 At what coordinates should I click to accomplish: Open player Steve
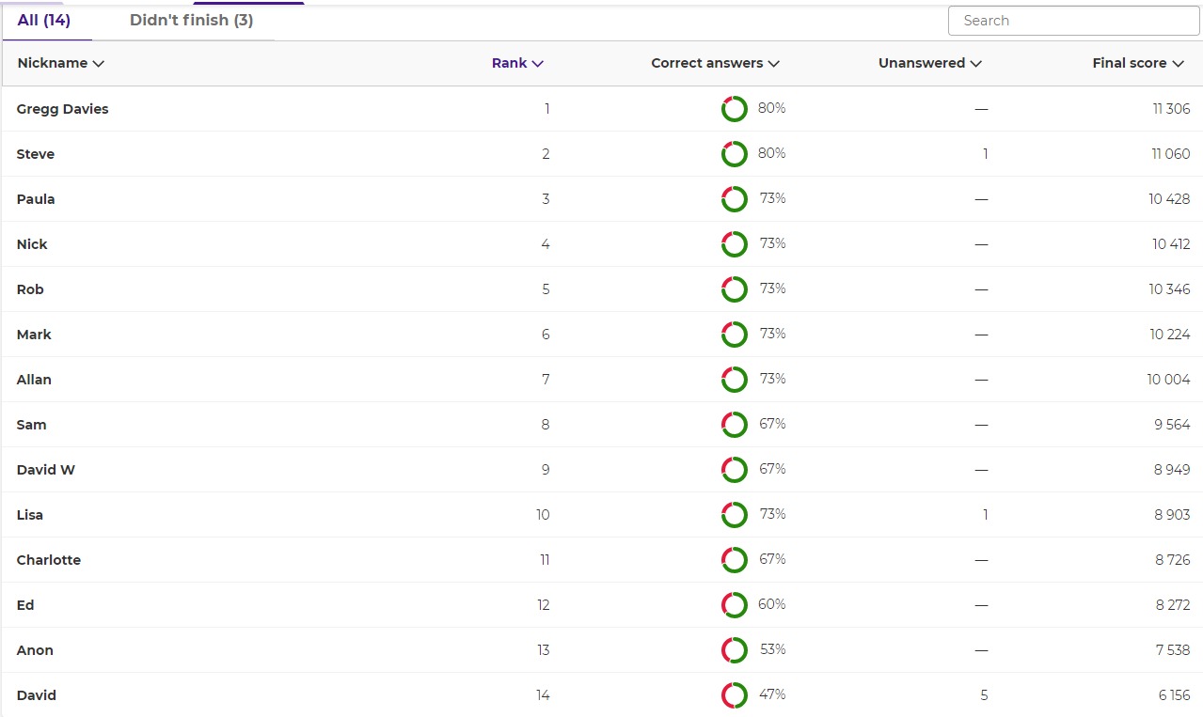click(36, 154)
